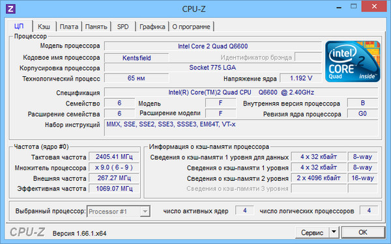The image size is (391, 244).
Task: Click the Socket 775 LGA package value
Action: click(213, 68)
